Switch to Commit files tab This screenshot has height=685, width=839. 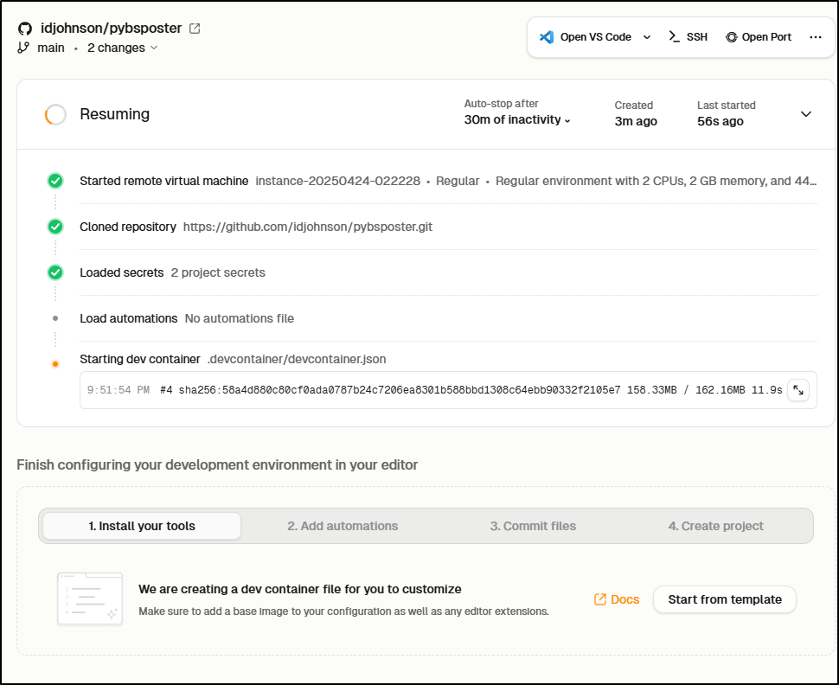pyautogui.click(x=533, y=526)
